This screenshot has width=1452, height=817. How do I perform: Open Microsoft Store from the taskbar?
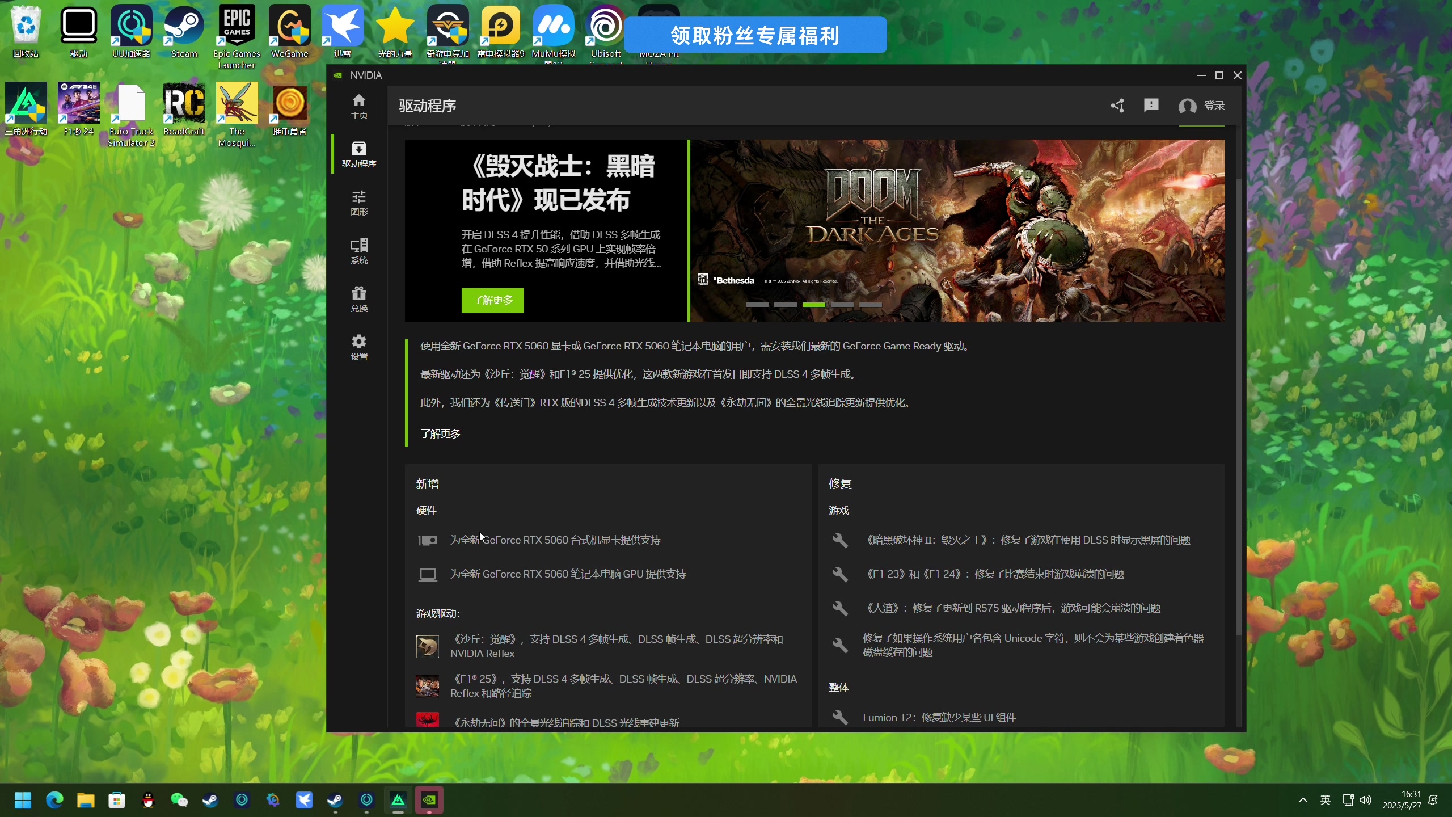(117, 800)
